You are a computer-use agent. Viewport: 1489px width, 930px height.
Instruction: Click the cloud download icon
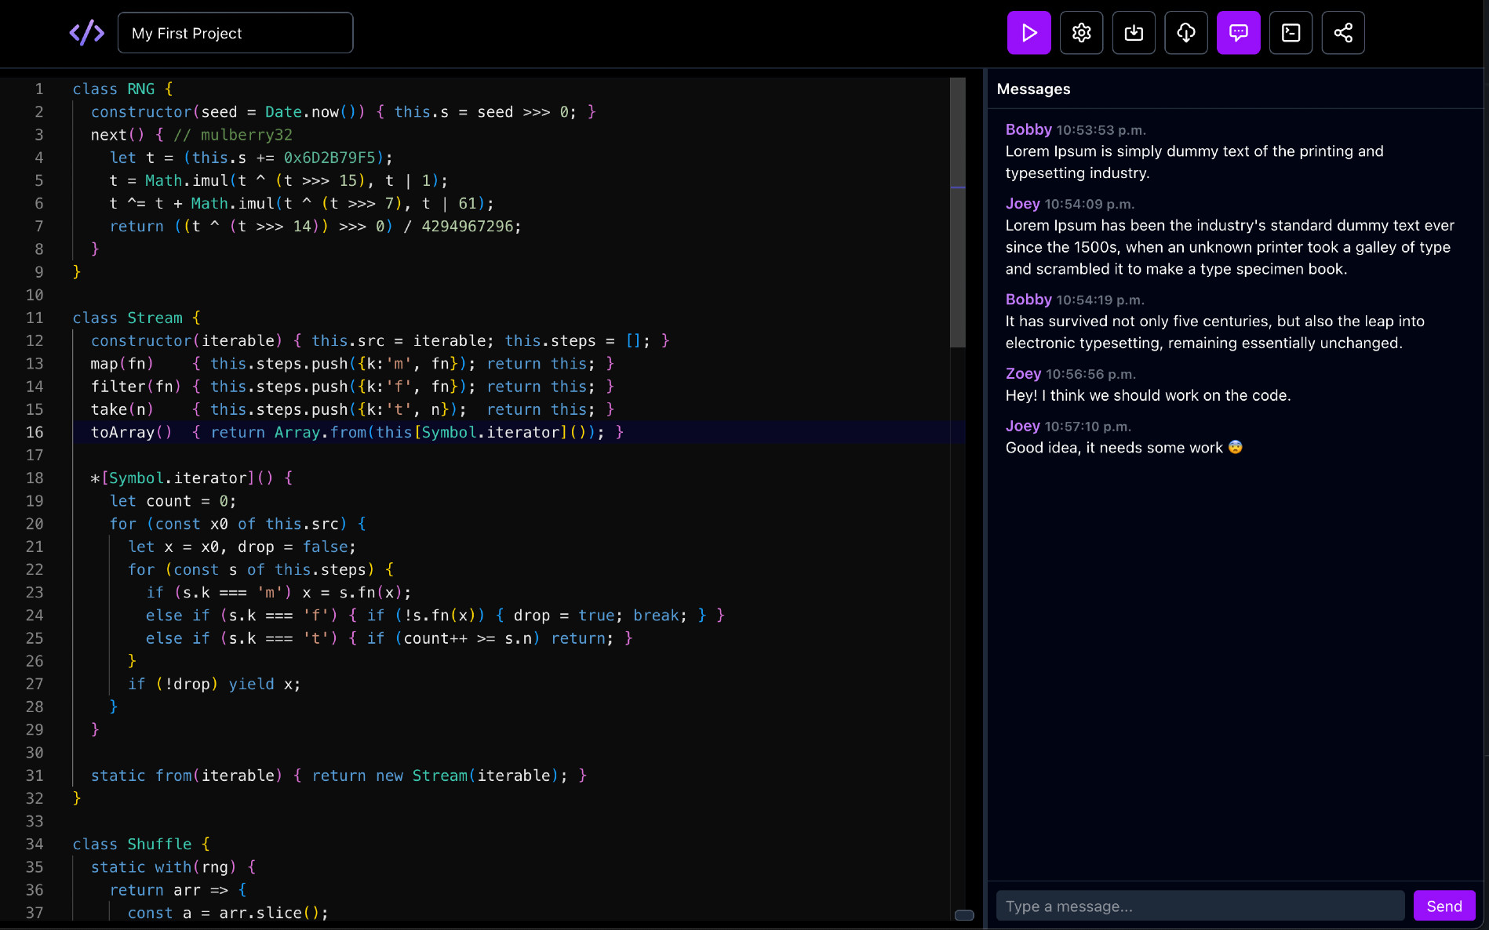[1186, 33]
